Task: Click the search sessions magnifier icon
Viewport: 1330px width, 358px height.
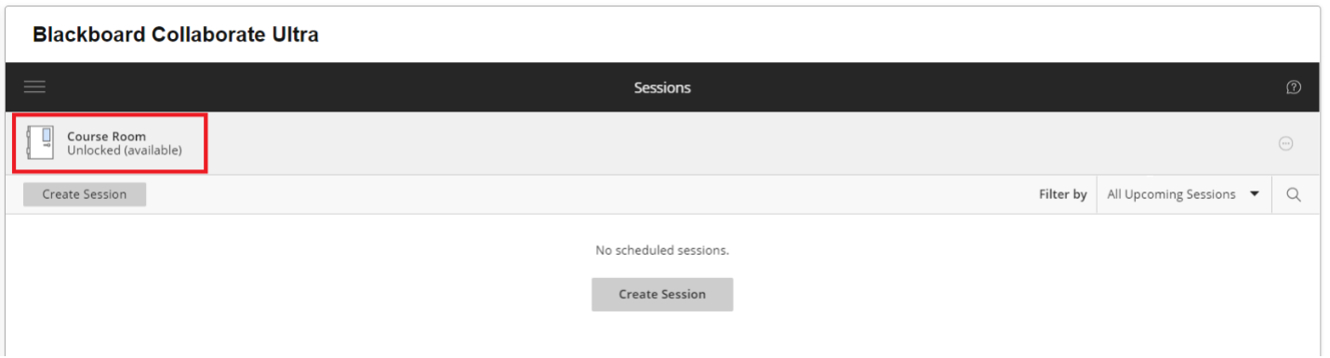Action: pyautogui.click(x=1294, y=194)
